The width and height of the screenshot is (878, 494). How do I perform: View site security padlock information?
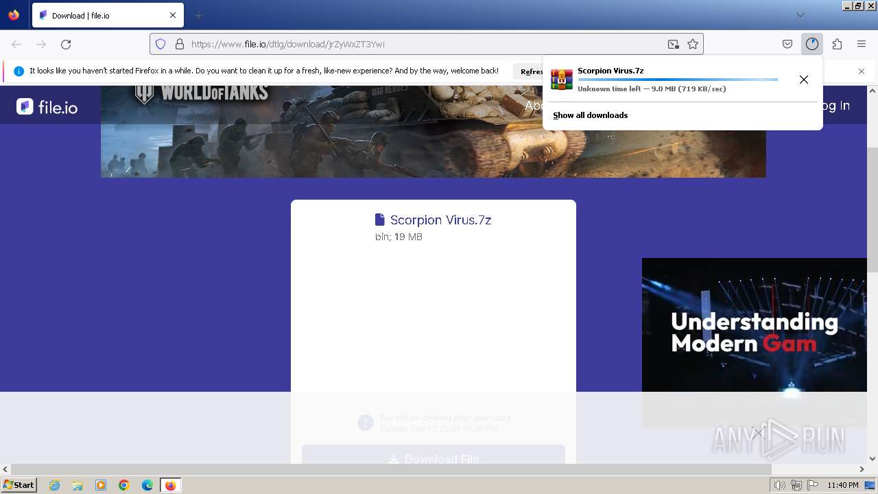pyautogui.click(x=180, y=44)
